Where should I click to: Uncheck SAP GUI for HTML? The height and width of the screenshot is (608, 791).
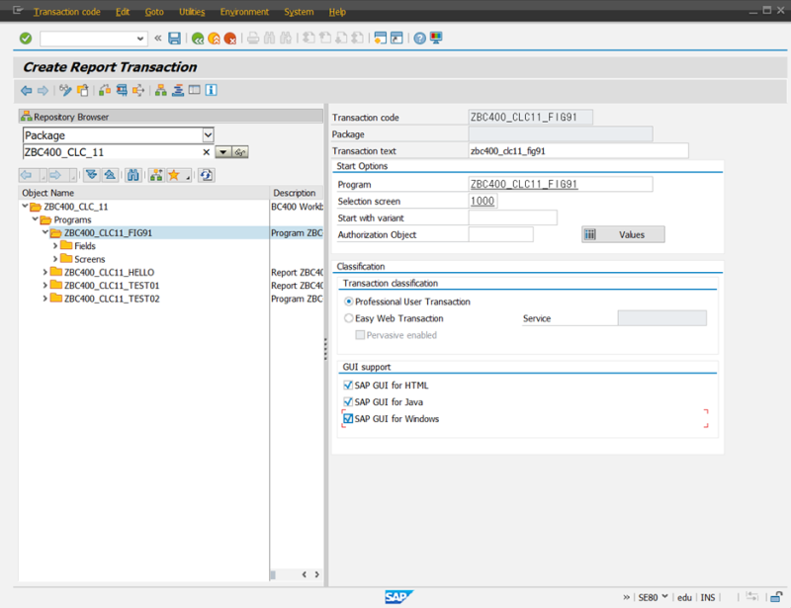click(348, 386)
